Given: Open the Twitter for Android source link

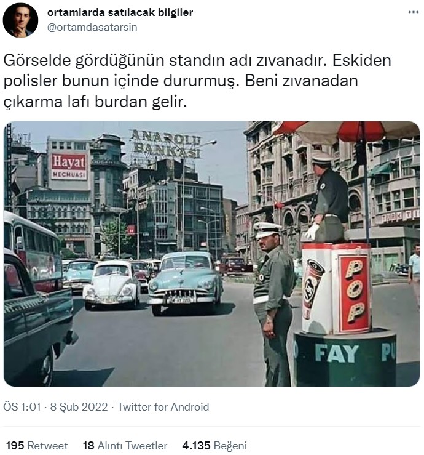Looking at the screenshot, I should [x=163, y=407].
